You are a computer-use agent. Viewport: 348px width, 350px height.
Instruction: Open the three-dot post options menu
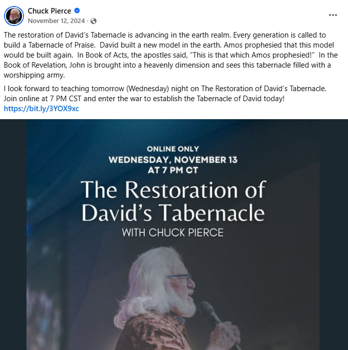click(x=332, y=15)
